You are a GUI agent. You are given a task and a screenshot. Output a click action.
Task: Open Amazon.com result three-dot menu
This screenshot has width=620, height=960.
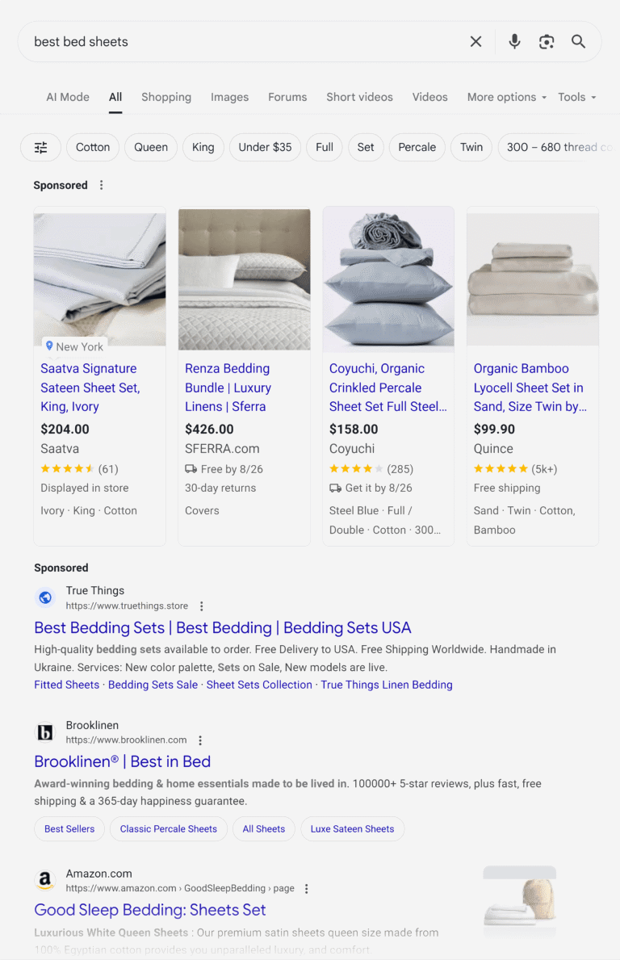[x=306, y=889]
